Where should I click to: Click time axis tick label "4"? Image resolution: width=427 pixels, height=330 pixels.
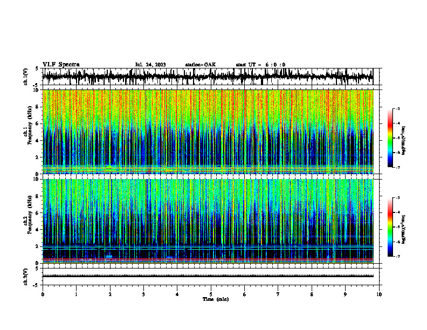(177, 294)
